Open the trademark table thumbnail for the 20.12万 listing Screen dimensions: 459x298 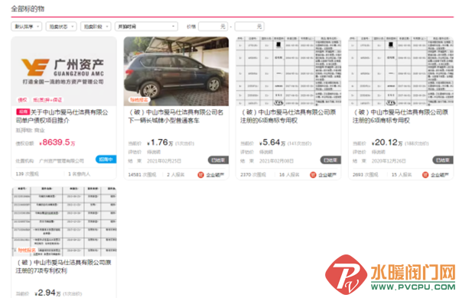pyautogui.click(x=401, y=71)
